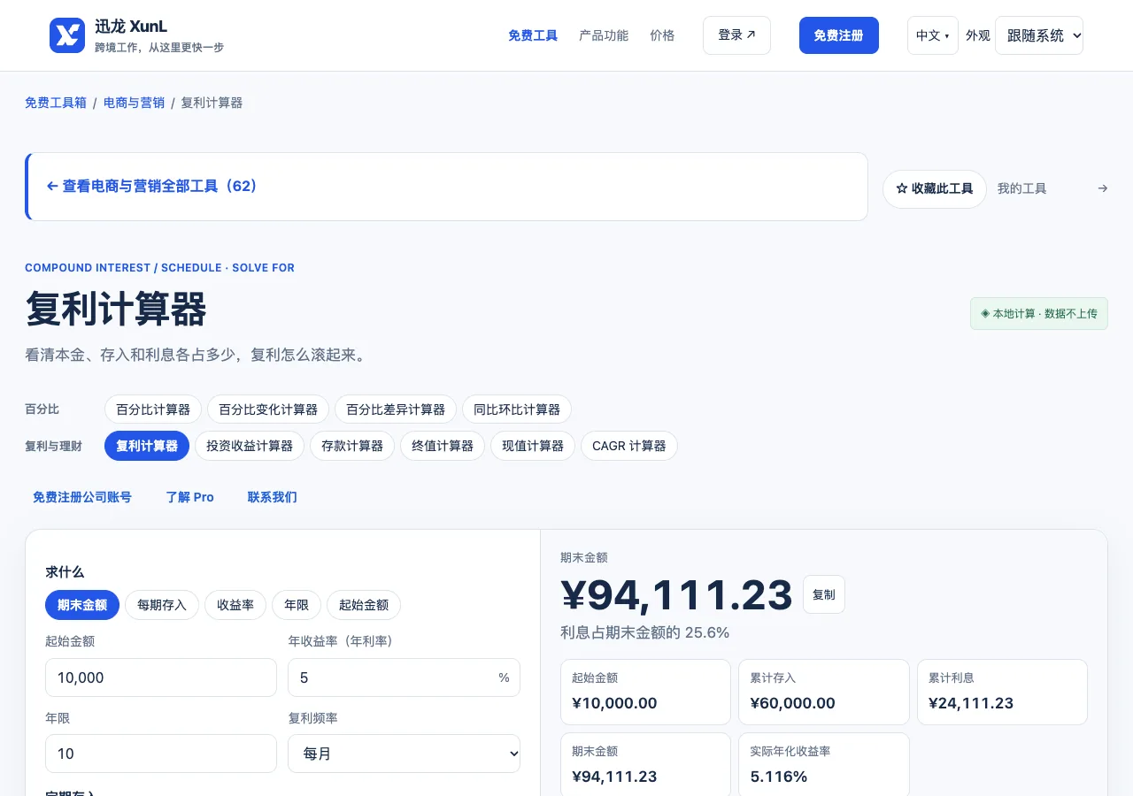Screen dimensions: 1133x796
Task: Open the 同比环比计算器 tool
Action: (517, 409)
